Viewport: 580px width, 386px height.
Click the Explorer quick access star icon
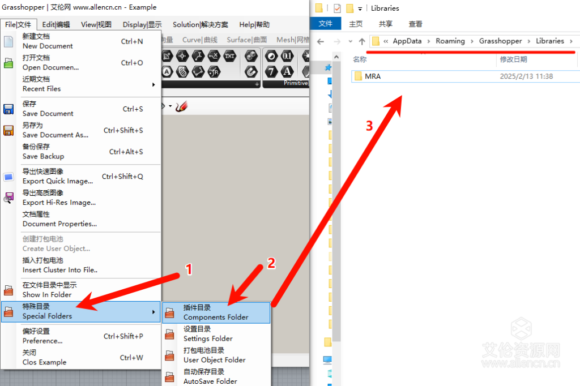[328, 67]
